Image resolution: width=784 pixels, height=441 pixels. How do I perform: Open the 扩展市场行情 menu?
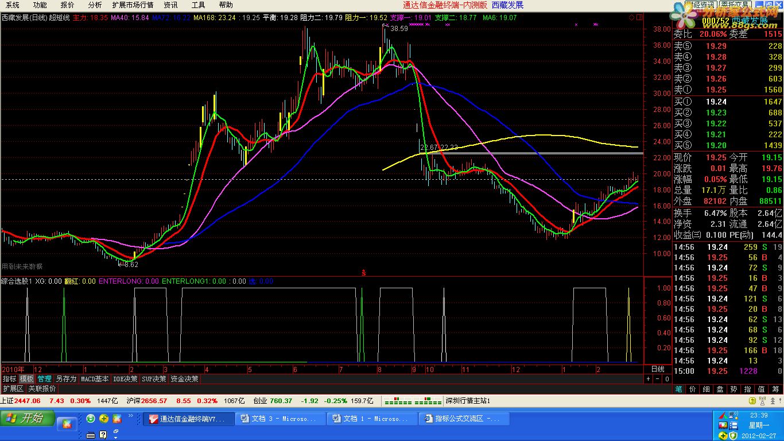pos(133,5)
